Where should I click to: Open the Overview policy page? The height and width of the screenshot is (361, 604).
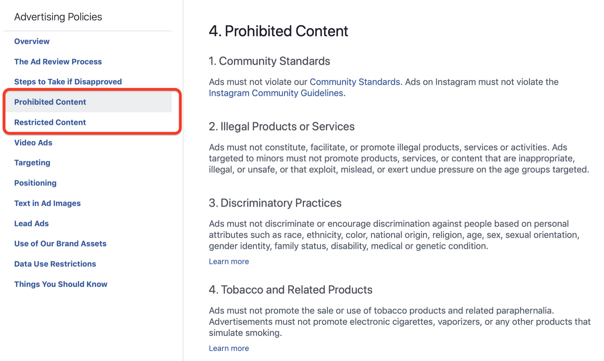coord(32,41)
